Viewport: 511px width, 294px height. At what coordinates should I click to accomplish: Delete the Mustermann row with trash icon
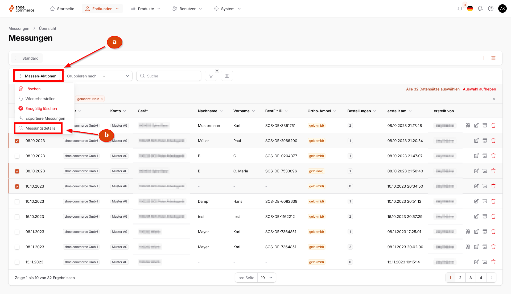pos(493,125)
